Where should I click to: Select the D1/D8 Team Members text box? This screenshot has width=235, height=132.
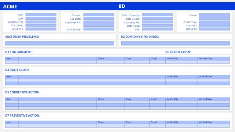[x=214, y=24]
